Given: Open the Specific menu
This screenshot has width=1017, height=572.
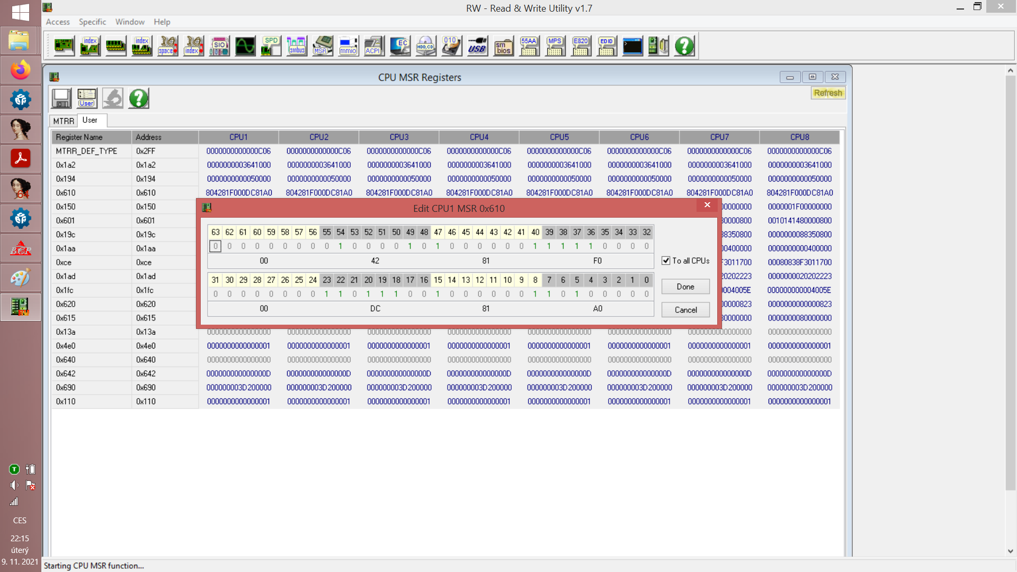Looking at the screenshot, I should [92, 22].
